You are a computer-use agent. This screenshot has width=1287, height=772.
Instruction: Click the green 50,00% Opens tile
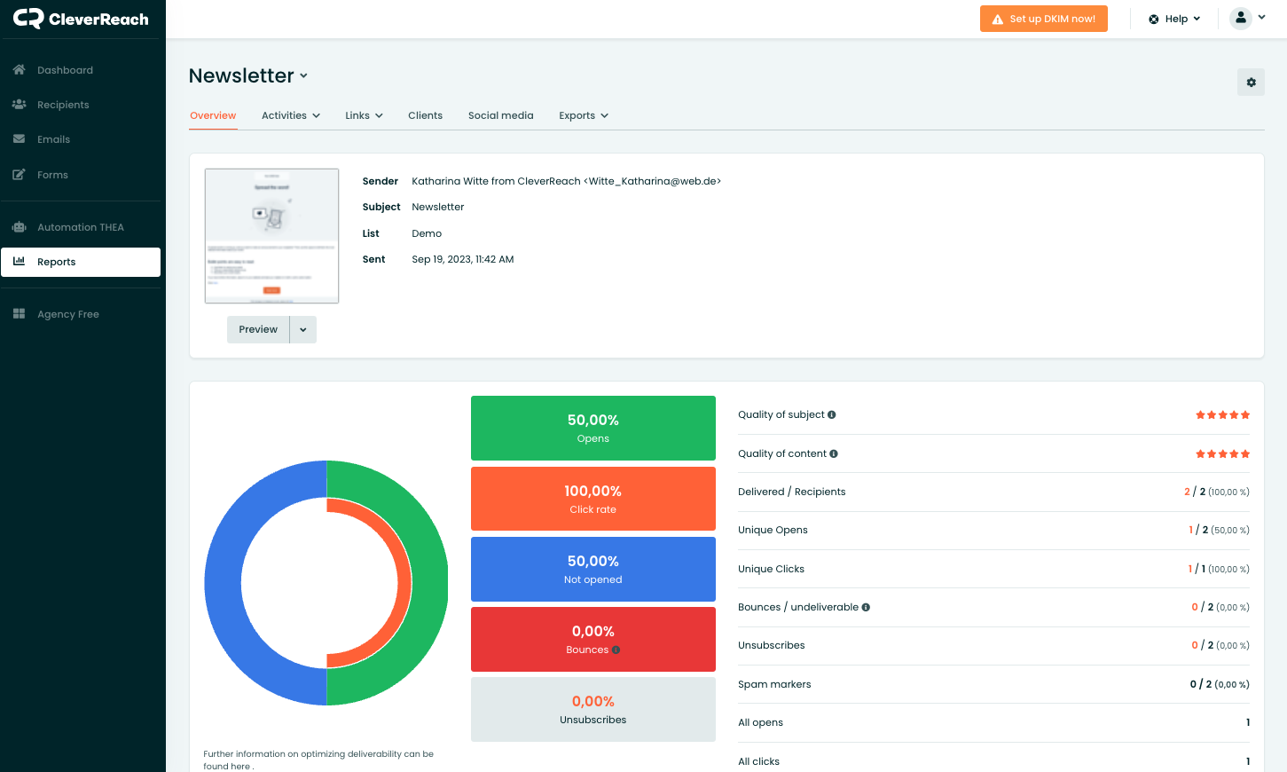592,428
